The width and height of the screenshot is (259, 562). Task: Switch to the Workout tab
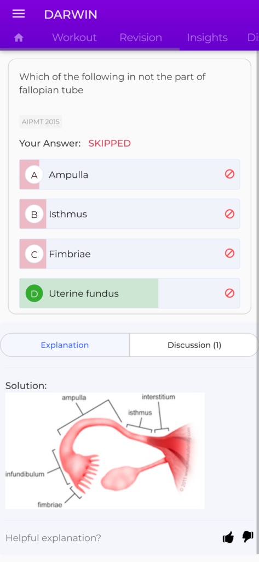pos(74,38)
